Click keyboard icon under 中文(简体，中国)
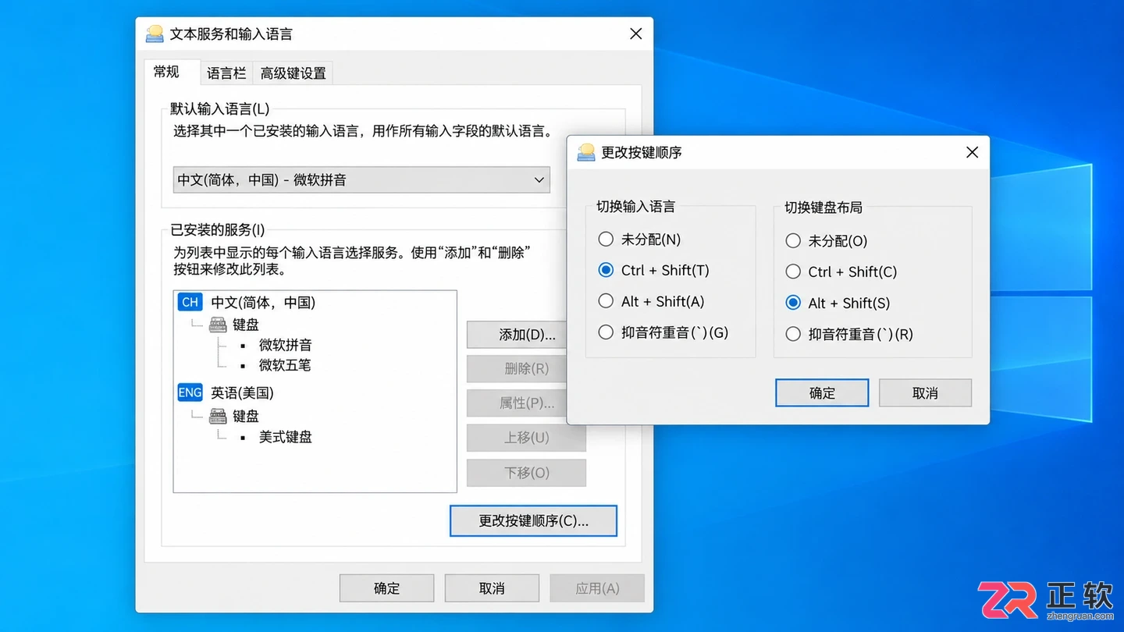The width and height of the screenshot is (1124, 632). pyautogui.click(x=218, y=325)
